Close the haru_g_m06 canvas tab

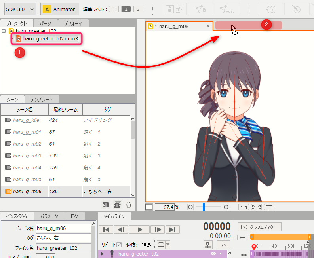click(208, 26)
